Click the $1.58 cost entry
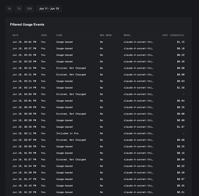 pos(181,88)
